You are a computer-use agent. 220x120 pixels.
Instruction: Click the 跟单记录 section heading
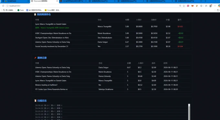click(42, 58)
